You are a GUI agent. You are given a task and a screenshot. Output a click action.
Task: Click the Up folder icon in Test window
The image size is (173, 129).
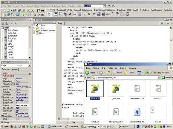point(108,73)
